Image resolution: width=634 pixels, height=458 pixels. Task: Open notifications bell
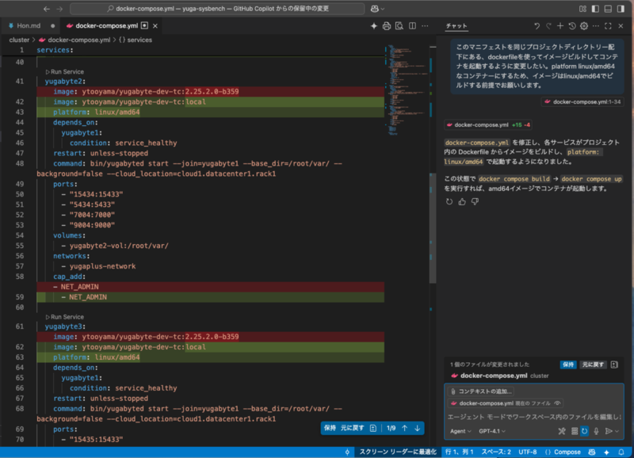[621, 452]
